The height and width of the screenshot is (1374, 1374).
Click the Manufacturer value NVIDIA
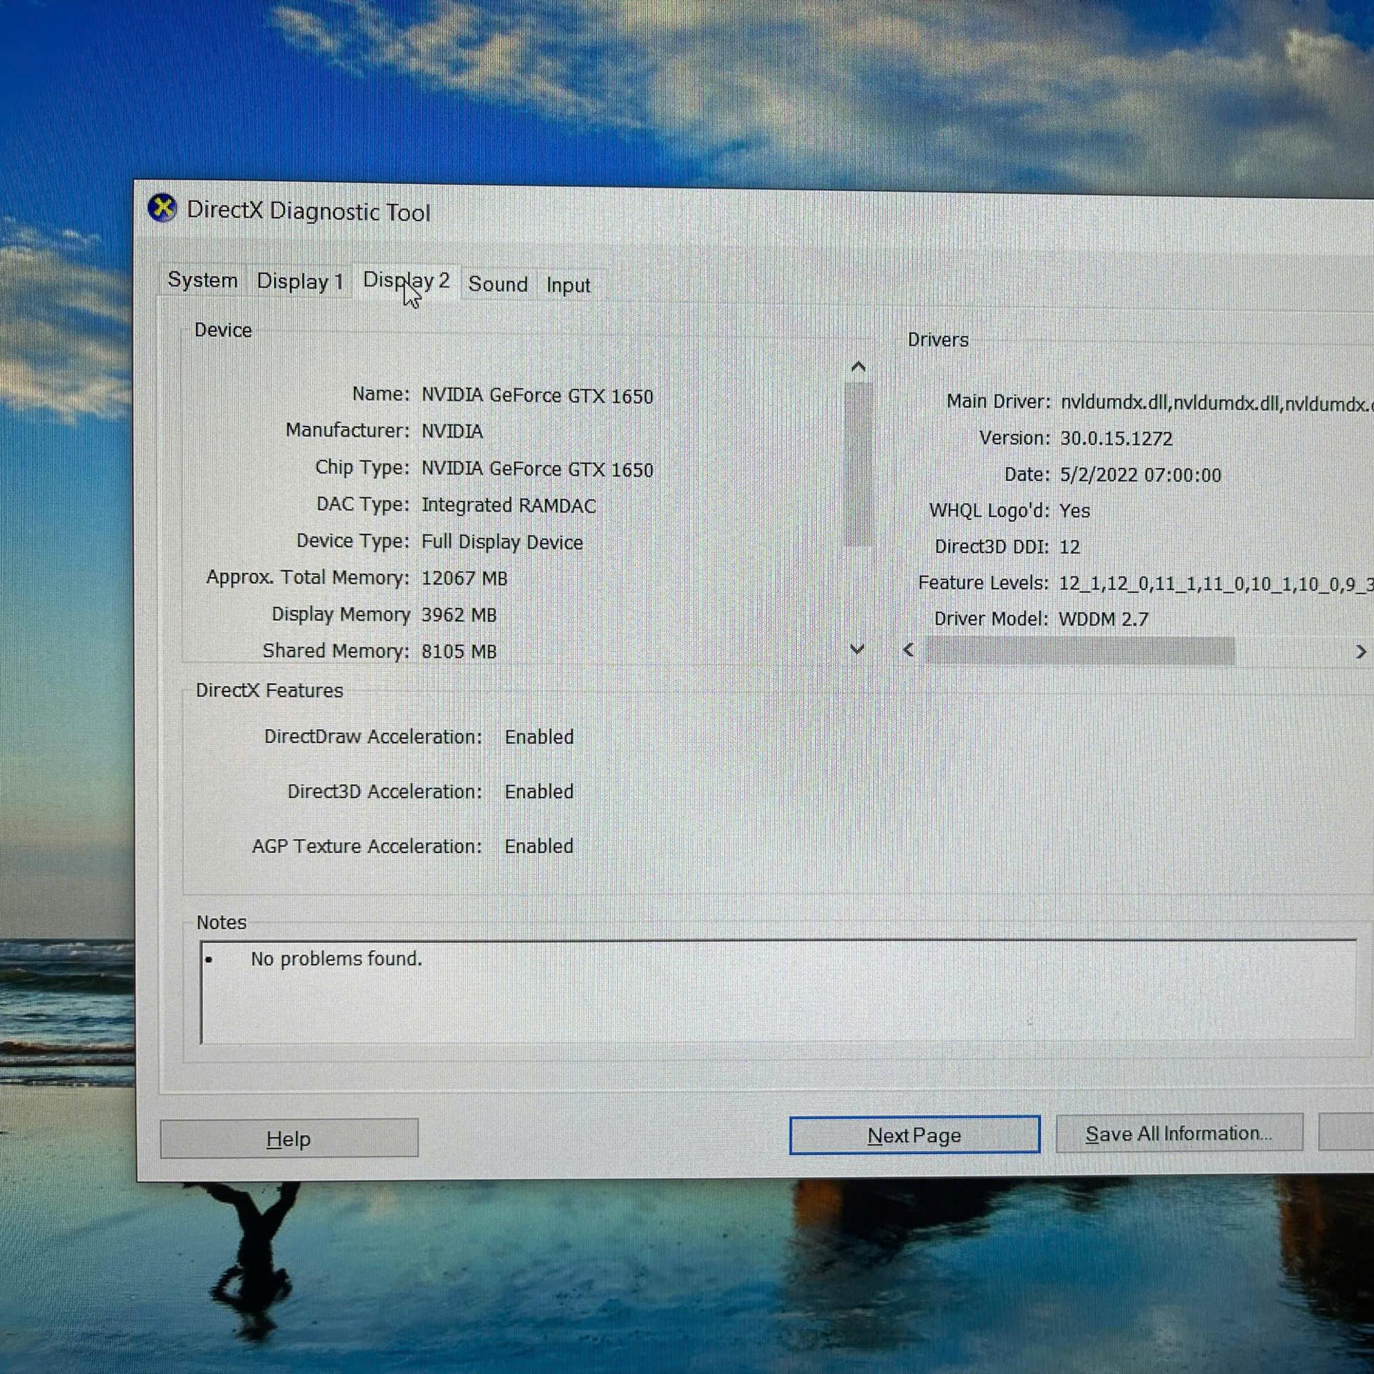[452, 431]
